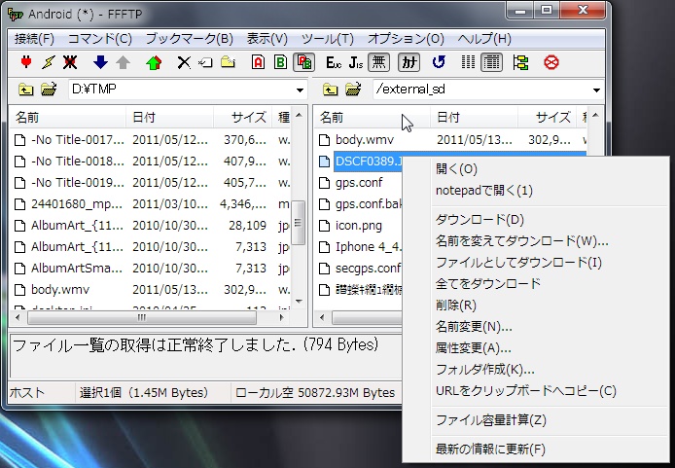Image resolution: width=675 pixels, height=468 pixels.
Task: Click the red Connect plug icon
Action: point(26,62)
